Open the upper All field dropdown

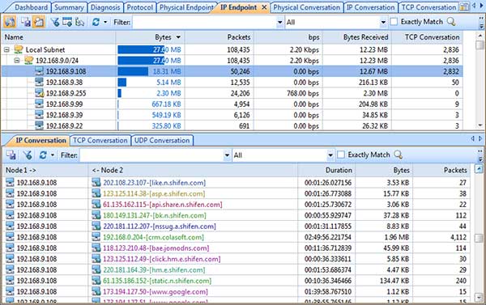pos(383,23)
